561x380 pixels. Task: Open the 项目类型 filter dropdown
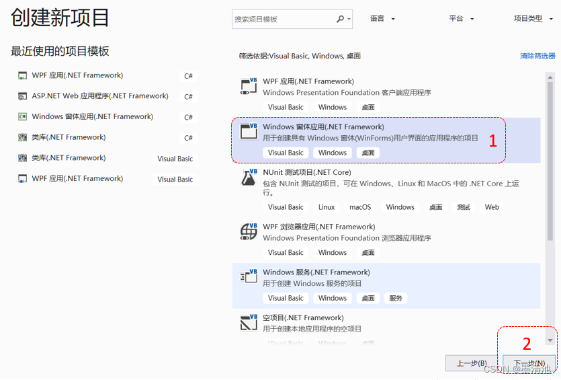(533, 19)
